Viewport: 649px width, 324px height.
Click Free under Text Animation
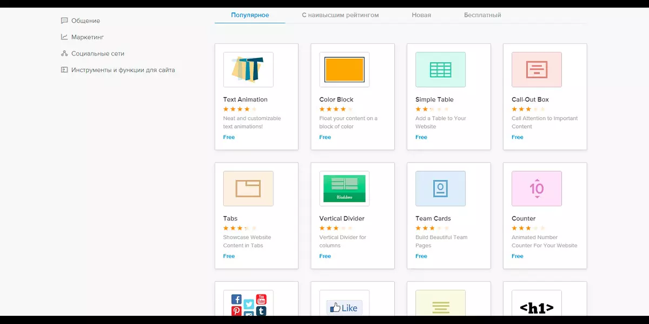[x=229, y=137]
